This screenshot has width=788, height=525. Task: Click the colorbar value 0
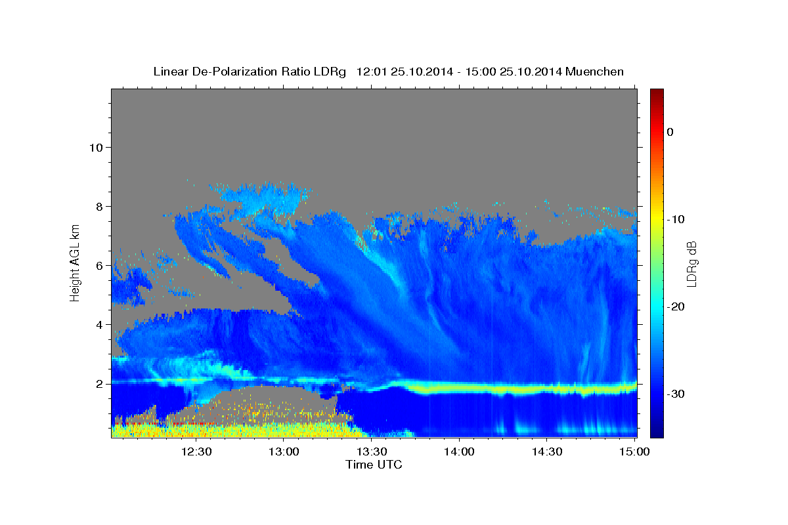[670, 132]
